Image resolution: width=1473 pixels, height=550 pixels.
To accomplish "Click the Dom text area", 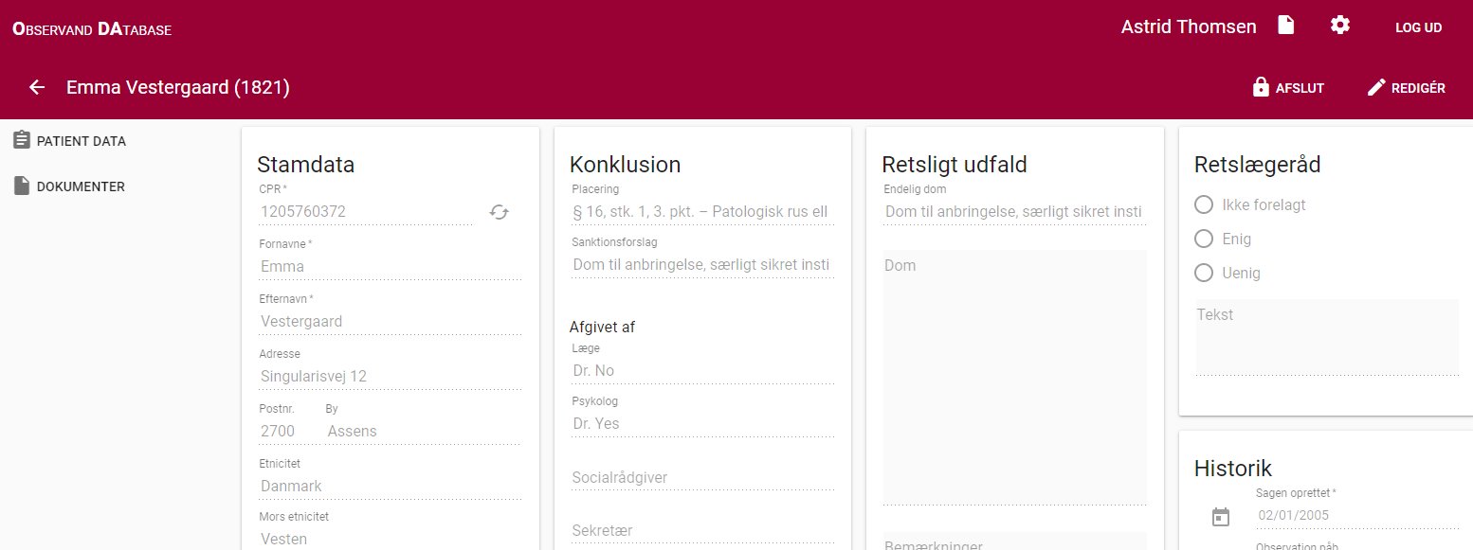I will point(1014,377).
